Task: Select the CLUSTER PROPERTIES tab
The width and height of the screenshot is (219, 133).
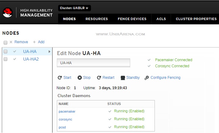Action: pos(196,19)
